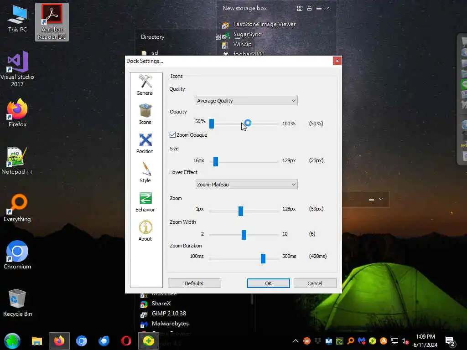Click the Dropbox tray icon
The width and height of the screenshot is (467, 350).
(318, 341)
